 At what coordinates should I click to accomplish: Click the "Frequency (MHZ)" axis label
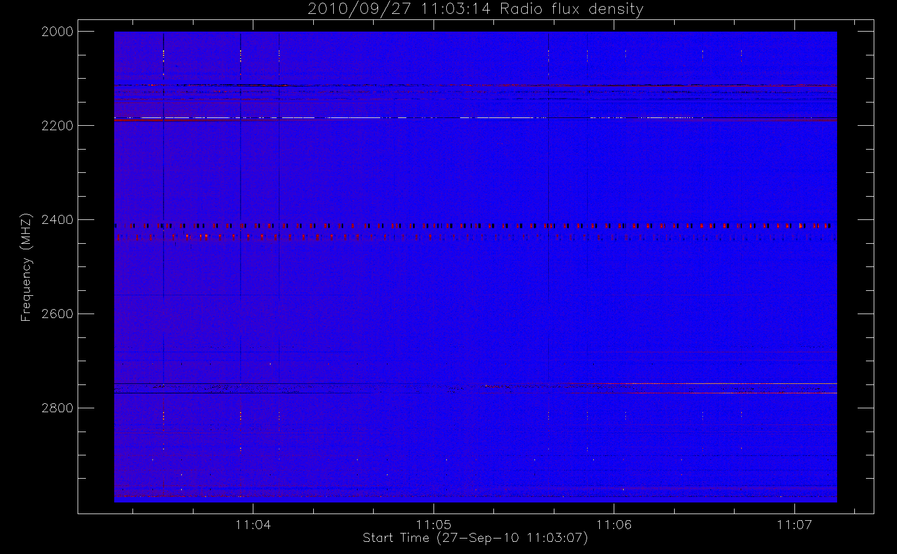point(26,267)
